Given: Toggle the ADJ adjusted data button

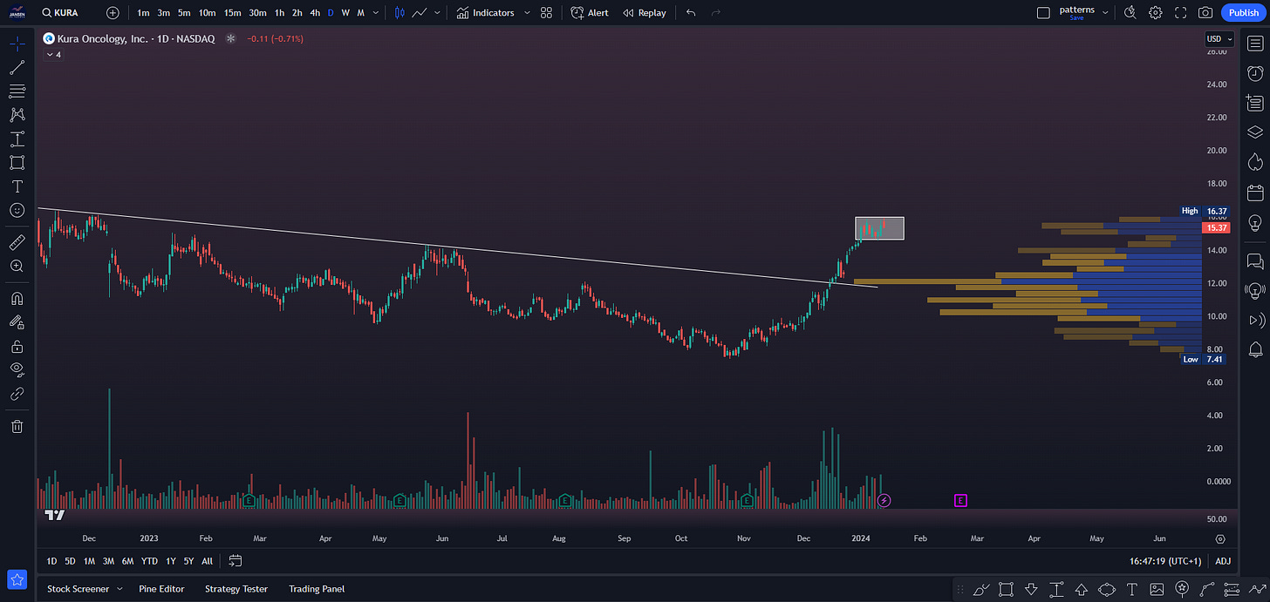Looking at the screenshot, I should coord(1223,561).
